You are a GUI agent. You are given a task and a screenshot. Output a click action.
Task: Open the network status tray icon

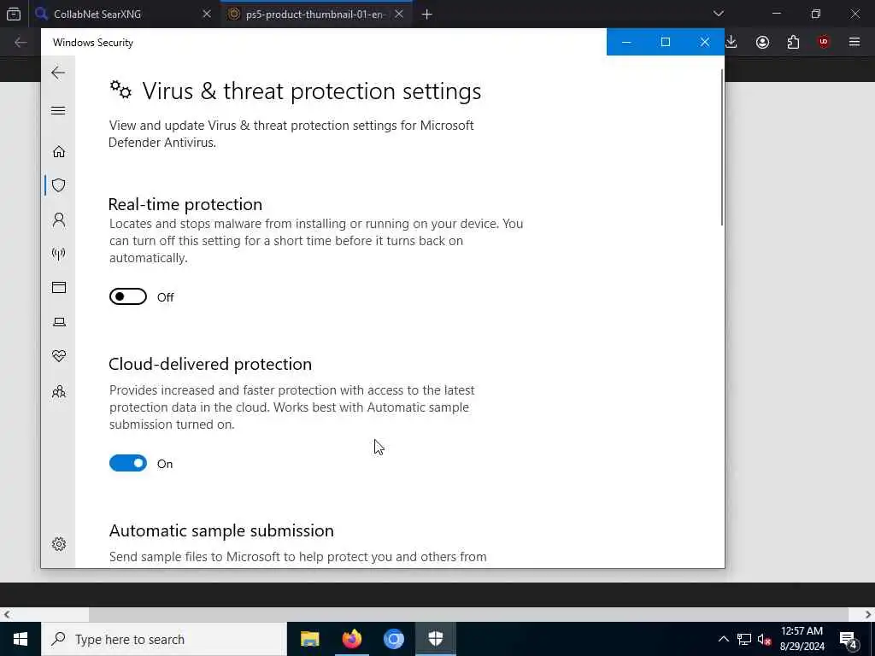[x=744, y=639]
